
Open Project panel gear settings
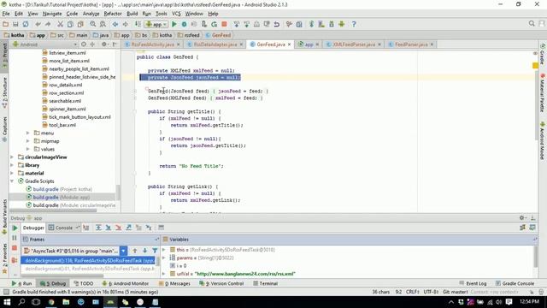104,44
